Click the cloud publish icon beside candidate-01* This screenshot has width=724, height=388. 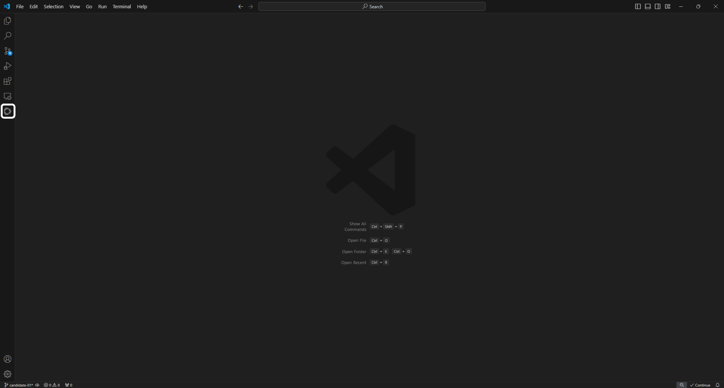(37, 385)
